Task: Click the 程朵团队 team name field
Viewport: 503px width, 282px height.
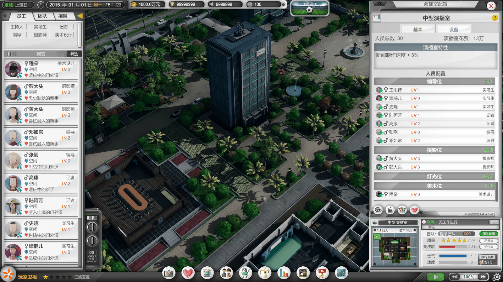Action: [x=457, y=234]
